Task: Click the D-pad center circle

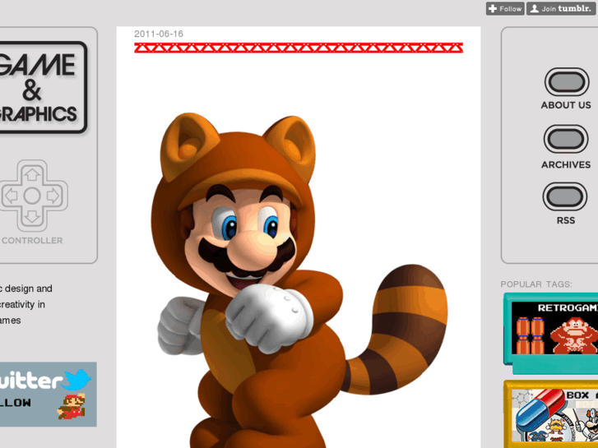Action: click(x=32, y=196)
